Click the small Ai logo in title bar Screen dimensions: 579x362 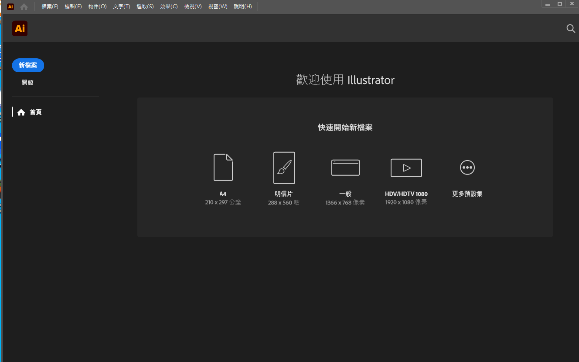(x=10, y=7)
